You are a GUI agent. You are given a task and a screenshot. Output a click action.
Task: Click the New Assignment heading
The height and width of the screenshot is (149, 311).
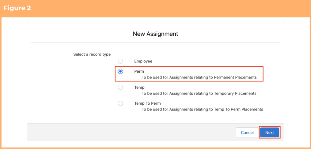[155, 34]
